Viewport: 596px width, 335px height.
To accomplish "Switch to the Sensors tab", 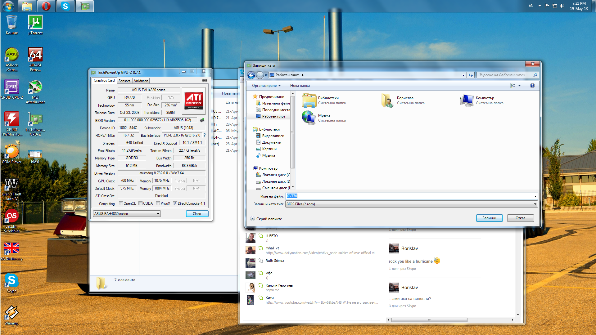I will 124,81.
